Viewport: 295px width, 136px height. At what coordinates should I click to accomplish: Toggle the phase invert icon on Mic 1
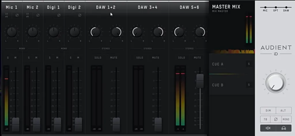click(x=17, y=15)
